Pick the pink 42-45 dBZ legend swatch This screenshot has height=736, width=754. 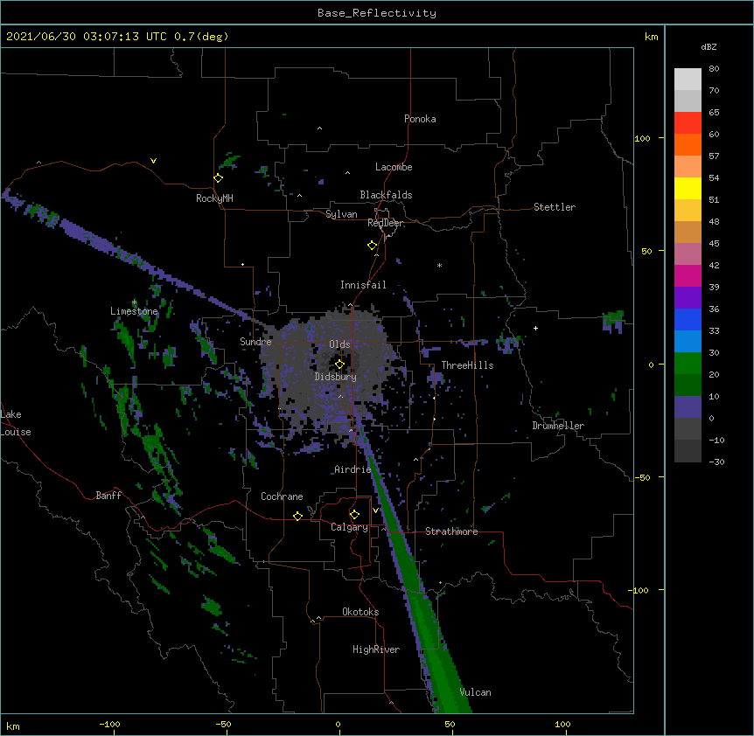688,253
